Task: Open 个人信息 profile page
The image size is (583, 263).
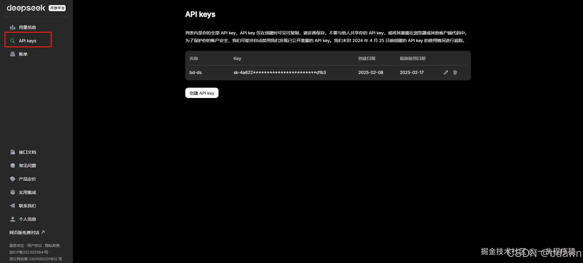Action: pos(27,219)
